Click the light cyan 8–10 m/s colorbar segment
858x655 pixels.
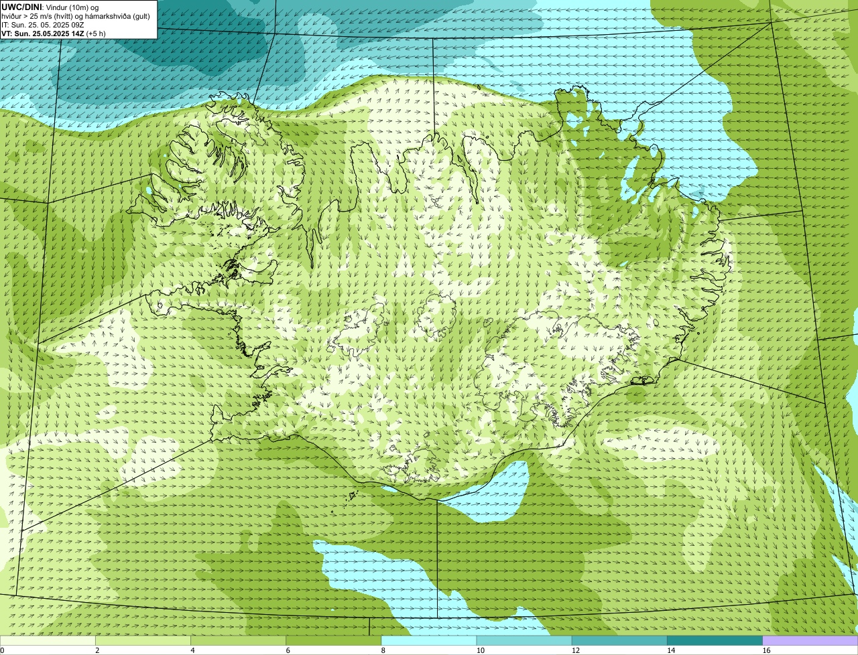pos(429,640)
